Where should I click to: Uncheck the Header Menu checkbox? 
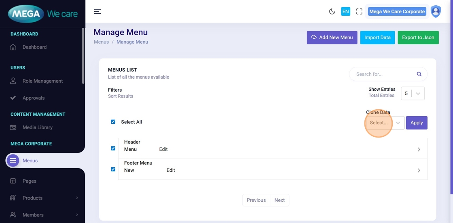point(113,148)
